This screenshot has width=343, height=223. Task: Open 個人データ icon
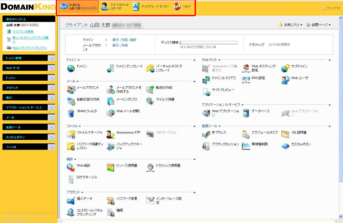[71, 201]
